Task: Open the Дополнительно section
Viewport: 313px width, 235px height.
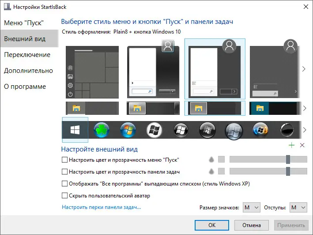Action: point(29,71)
